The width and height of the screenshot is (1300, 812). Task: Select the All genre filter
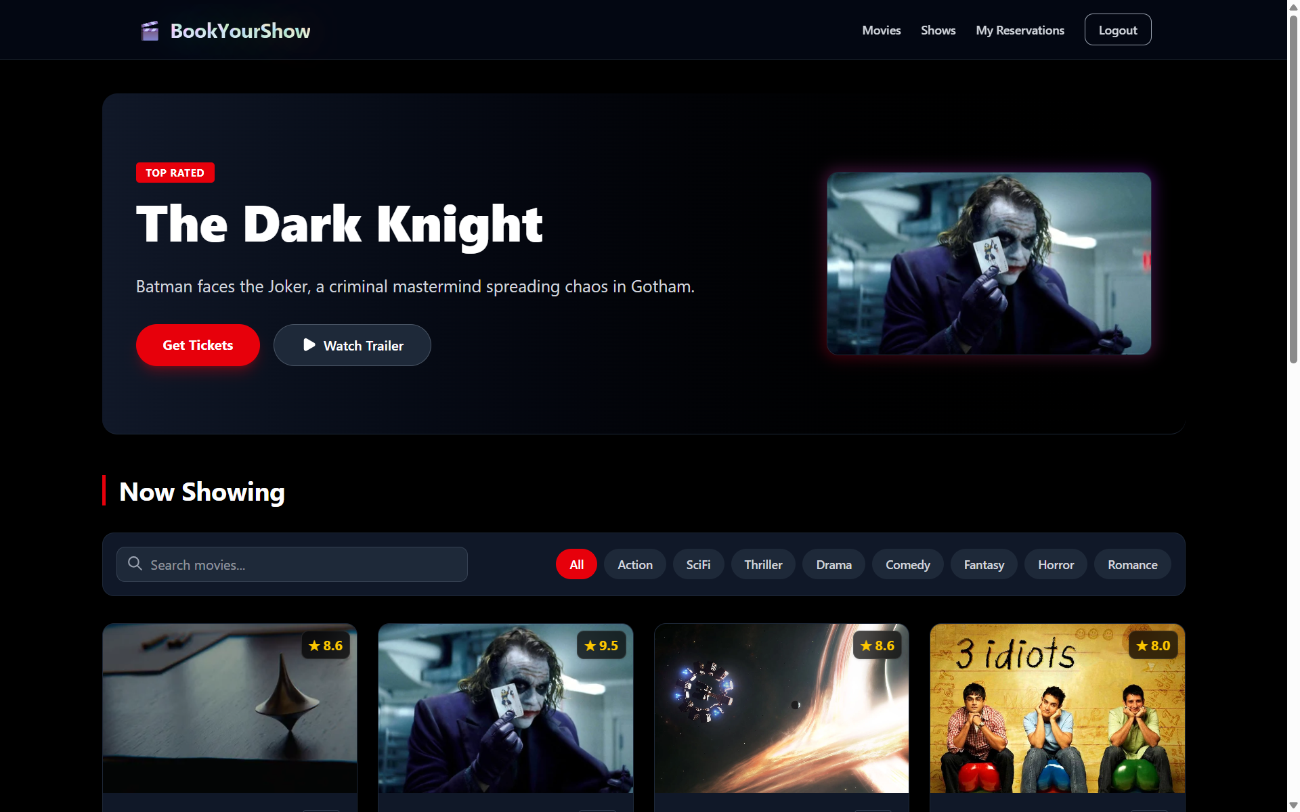[576, 564]
